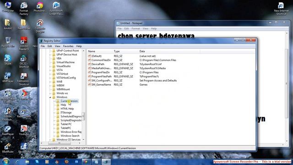This screenshot has width=293, height=165.
Task: Click the Firefox taskbar icon
Action: (66, 162)
